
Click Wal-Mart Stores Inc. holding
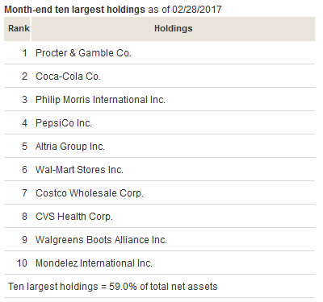(x=79, y=170)
